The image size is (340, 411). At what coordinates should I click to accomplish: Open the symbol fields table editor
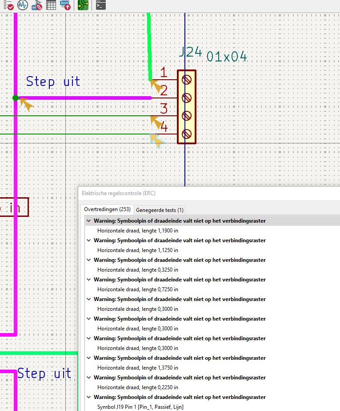coord(51,5)
